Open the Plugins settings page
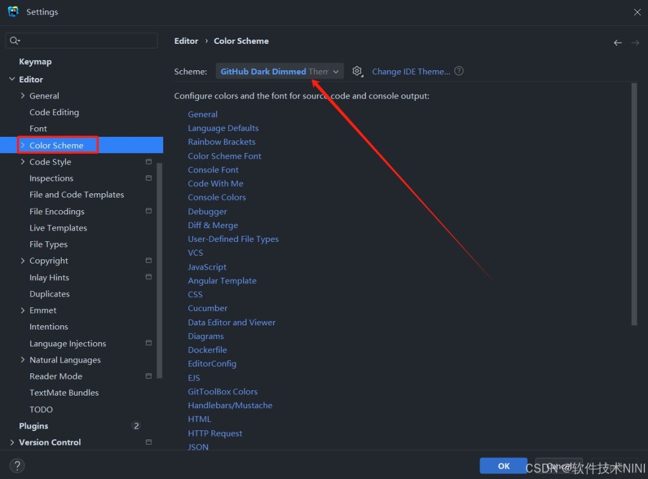The width and height of the screenshot is (648, 479). tap(33, 426)
